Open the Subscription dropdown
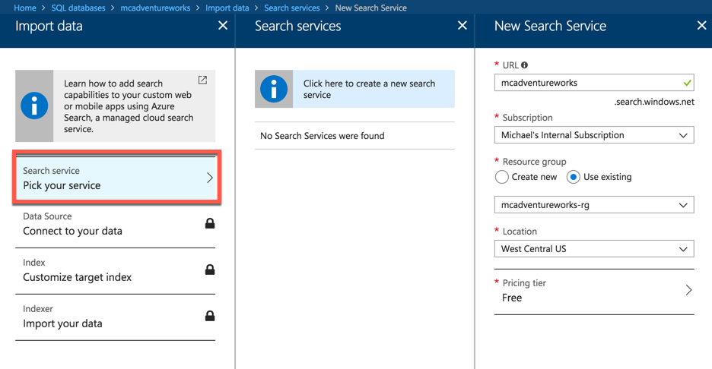Image resolution: width=712 pixels, height=369 pixels. 594,135
